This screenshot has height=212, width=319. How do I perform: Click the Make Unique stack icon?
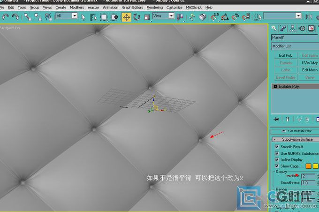299,120
